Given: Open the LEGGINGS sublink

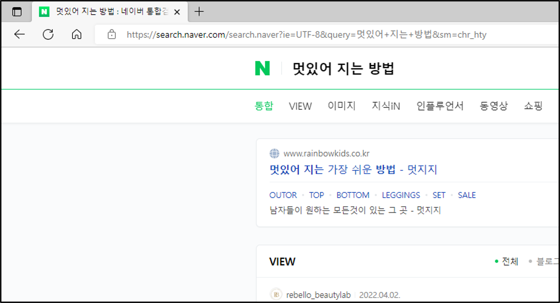Looking at the screenshot, I should (x=401, y=195).
